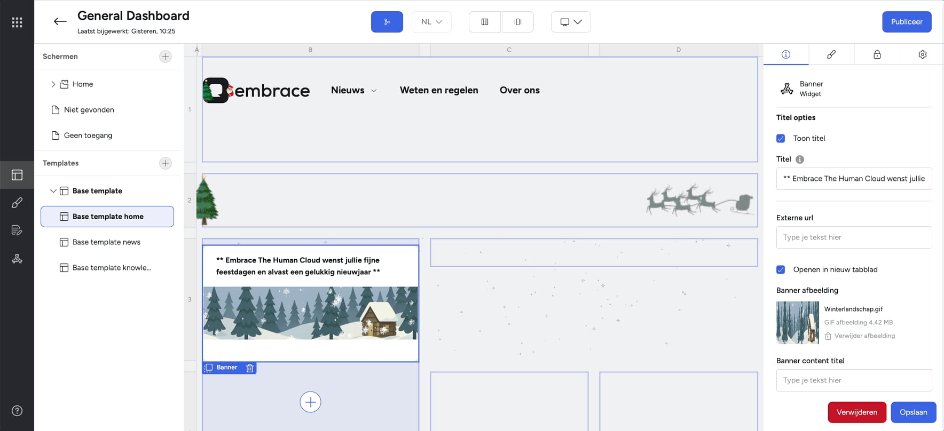Viewport: 944px width, 431px height.
Task: Select Base template knowle... item
Action: click(112, 268)
